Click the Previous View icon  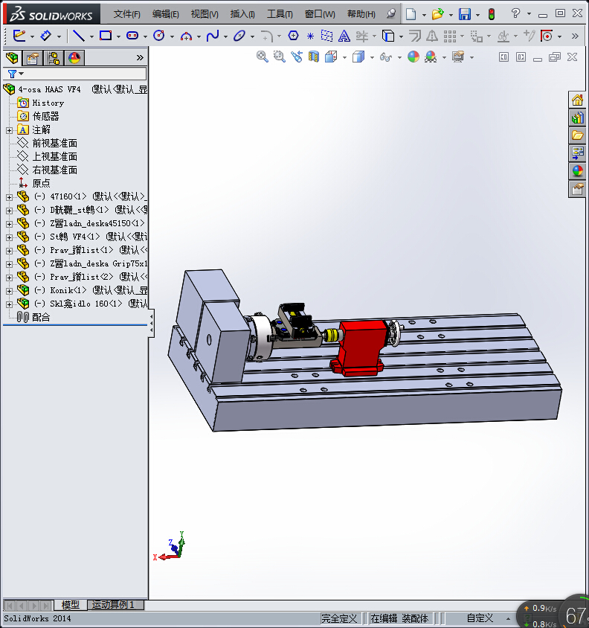[x=297, y=57]
